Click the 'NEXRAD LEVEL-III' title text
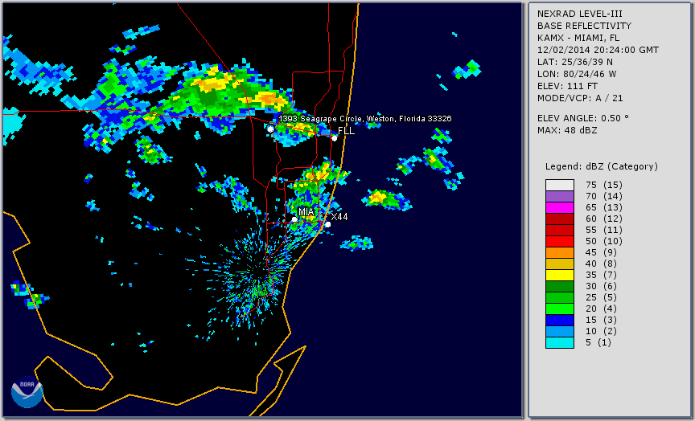Screen dimensions: 695x421 click(581, 14)
